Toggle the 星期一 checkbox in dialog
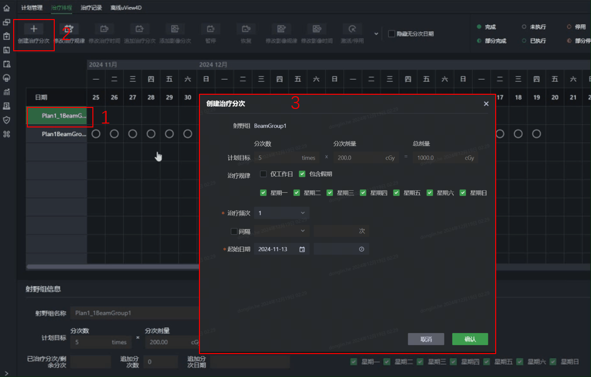 pyautogui.click(x=263, y=193)
